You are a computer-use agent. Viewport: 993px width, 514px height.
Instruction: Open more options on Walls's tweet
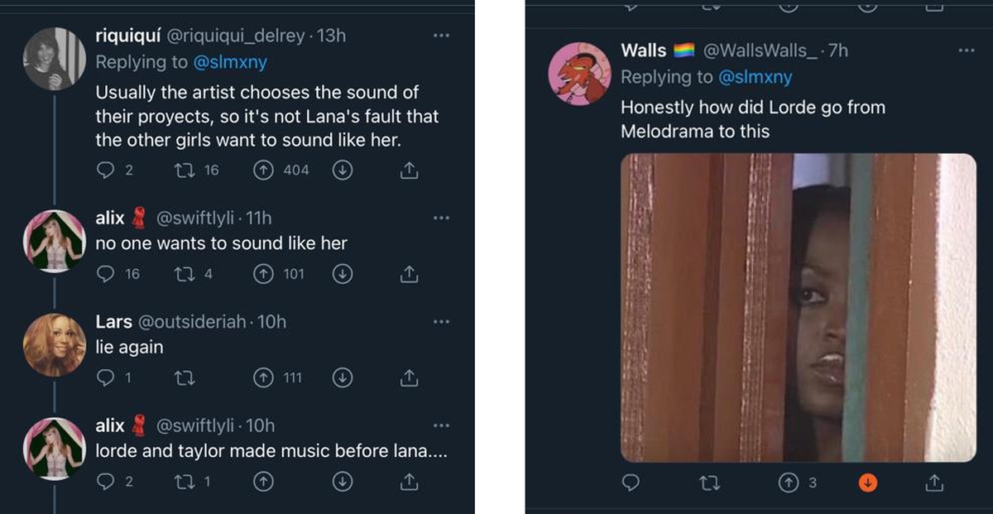(x=967, y=50)
